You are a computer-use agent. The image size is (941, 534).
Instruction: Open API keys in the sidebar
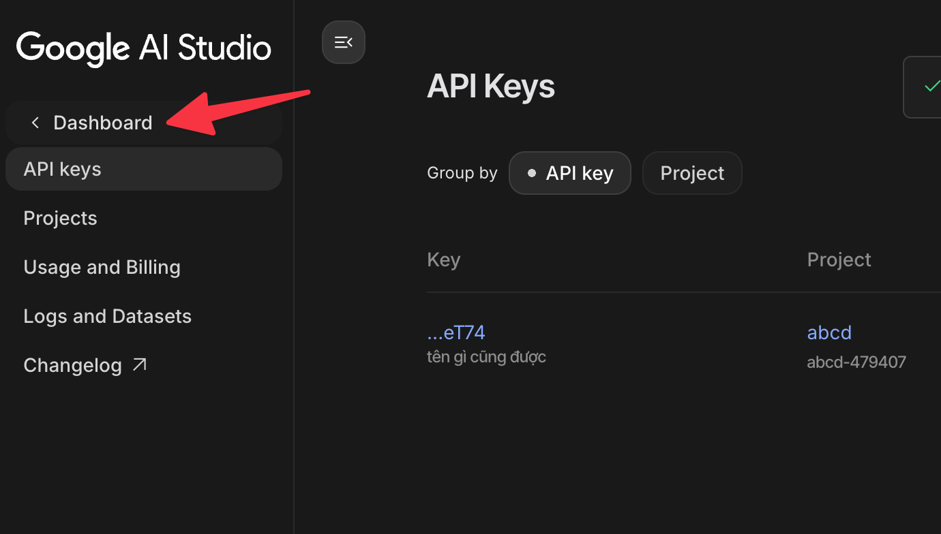[62, 169]
